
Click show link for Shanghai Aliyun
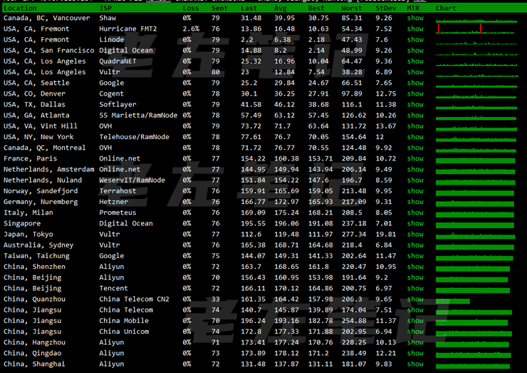(414, 364)
